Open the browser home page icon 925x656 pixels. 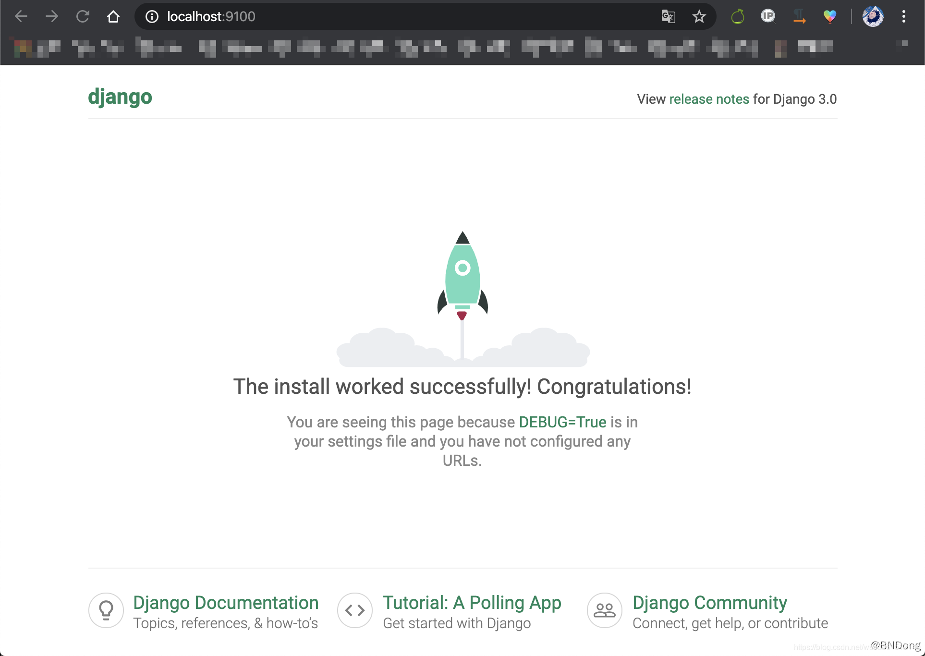coord(113,16)
